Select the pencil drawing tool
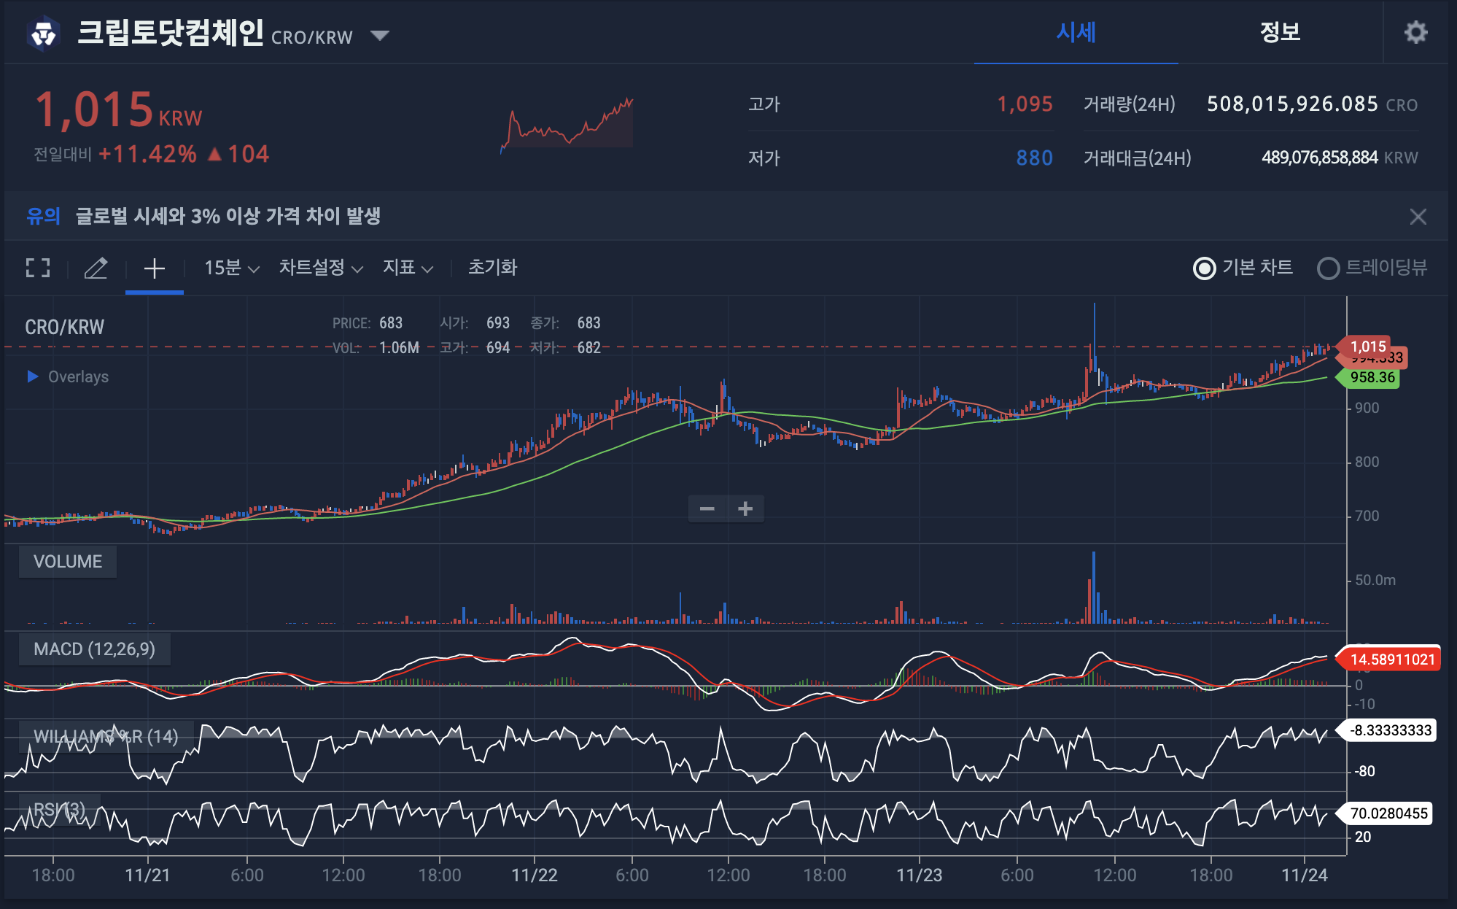This screenshot has height=909, width=1457. tap(96, 268)
